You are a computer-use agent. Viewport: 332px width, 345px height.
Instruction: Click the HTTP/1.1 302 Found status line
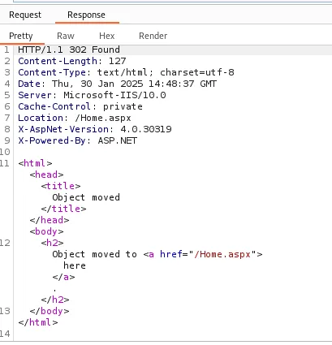tap(69, 50)
